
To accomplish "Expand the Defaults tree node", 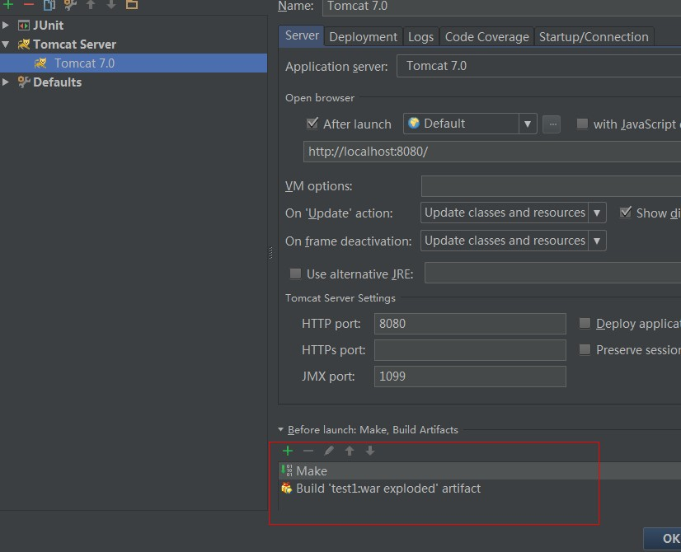I will (6, 82).
